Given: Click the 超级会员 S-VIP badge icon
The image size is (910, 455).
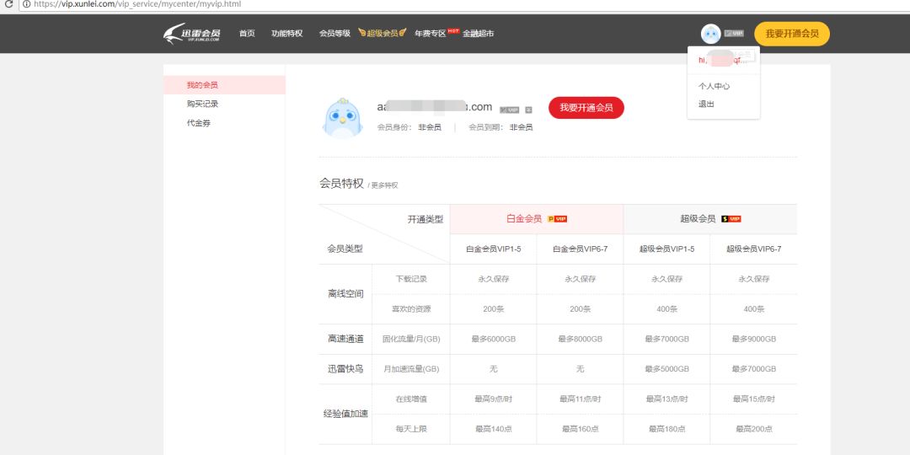Looking at the screenshot, I should click(731, 219).
